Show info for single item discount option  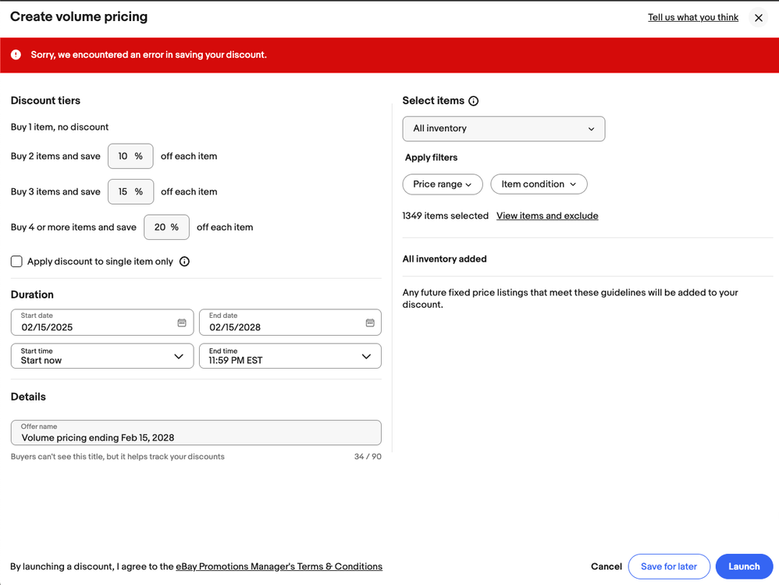(184, 262)
